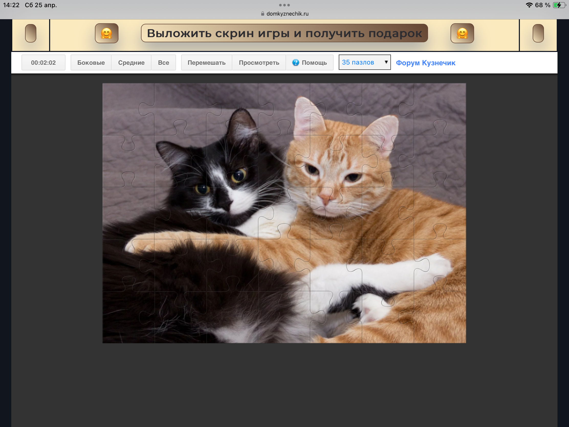Show only Средние middle pieces
Image resolution: width=569 pixels, height=427 pixels.
[131, 62]
